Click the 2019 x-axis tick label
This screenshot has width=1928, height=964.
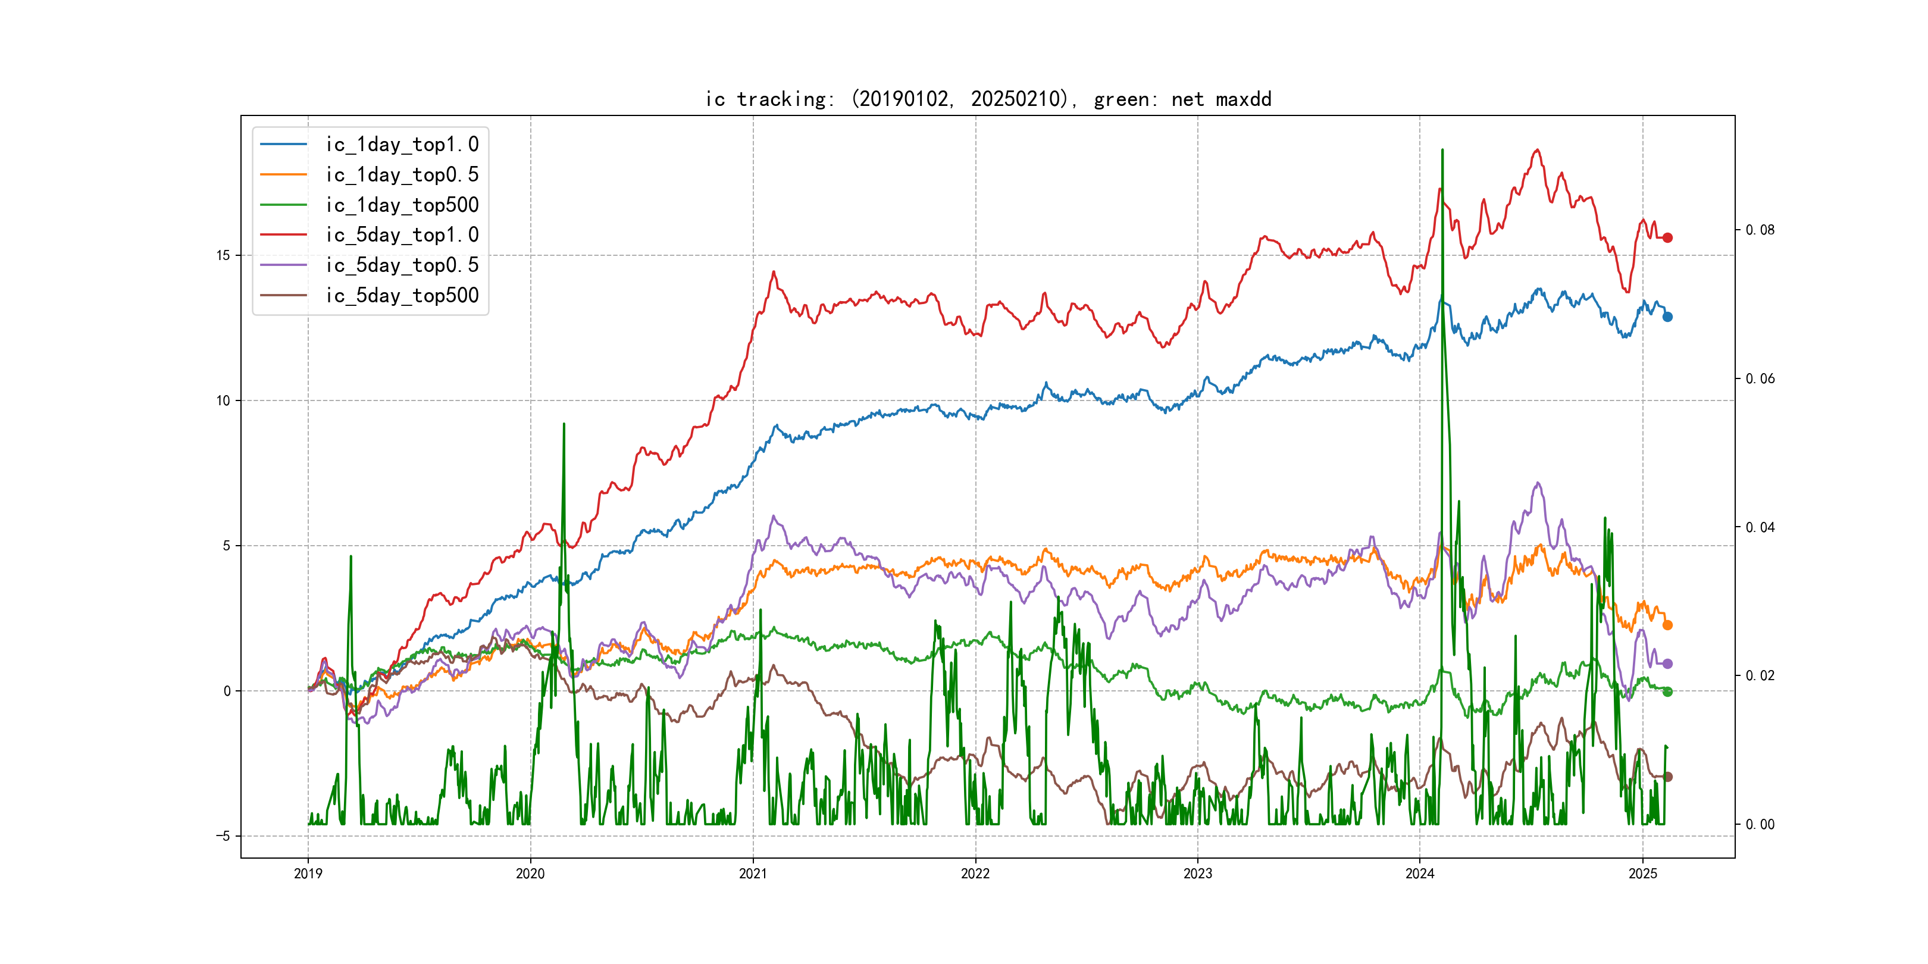coord(308,874)
